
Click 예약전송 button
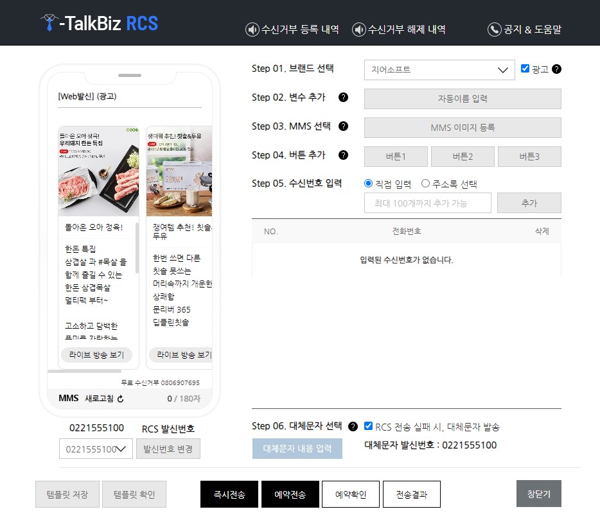[x=290, y=494]
